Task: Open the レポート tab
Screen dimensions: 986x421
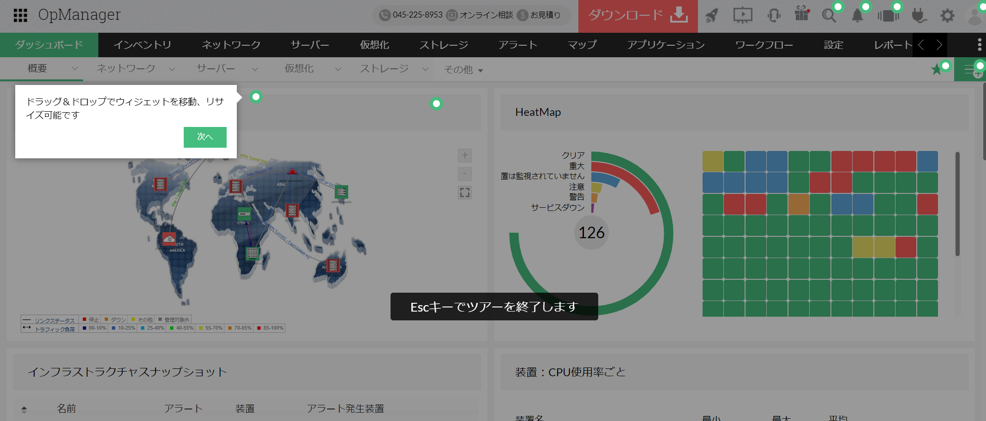Action: pyautogui.click(x=893, y=45)
